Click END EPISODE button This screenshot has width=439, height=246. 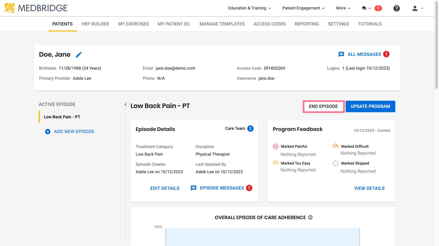(x=324, y=106)
